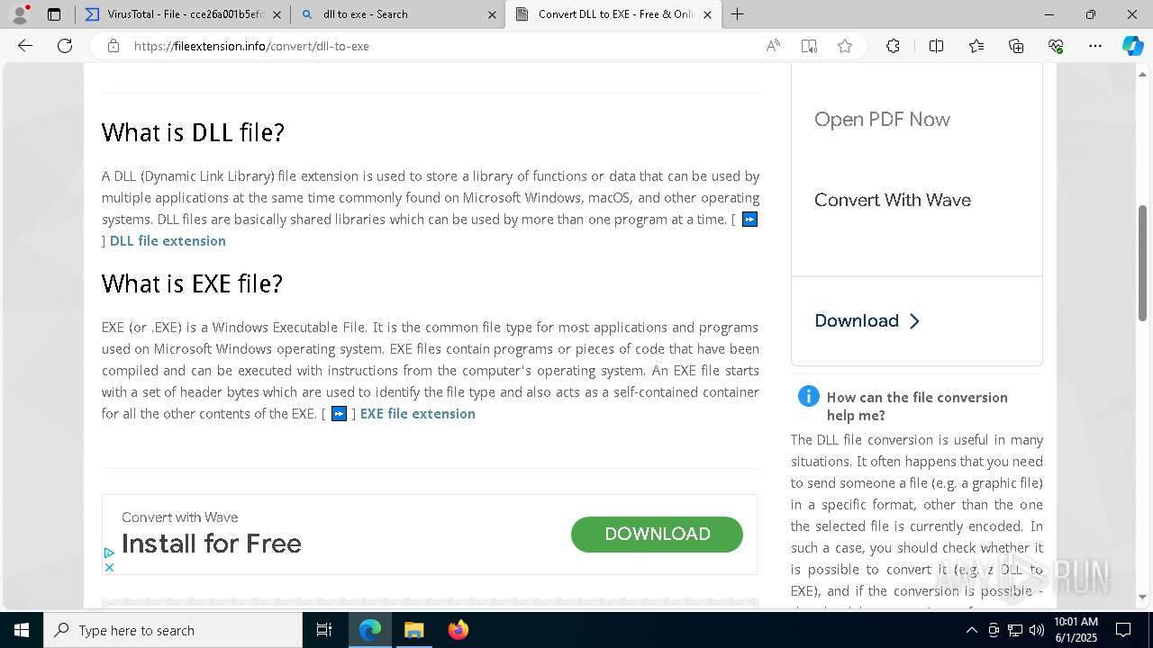
Task: Open Task View on taskbar
Action: (324, 630)
